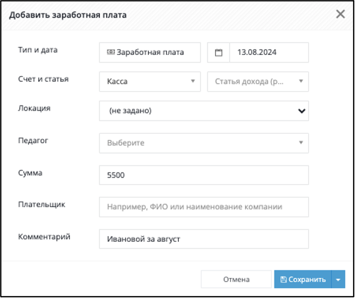Click the chevron arrow in Локация field
The image size is (355, 298).
pyautogui.click(x=302, y=111)
